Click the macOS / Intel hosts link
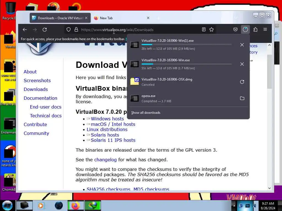282x211 pixels. coord(113,124)
